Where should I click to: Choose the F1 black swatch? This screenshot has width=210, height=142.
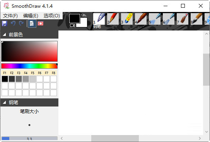[5, 79]
